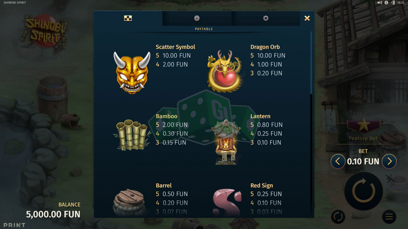
Task: Click the Bamboo symbol image
Action: (132, 135)
